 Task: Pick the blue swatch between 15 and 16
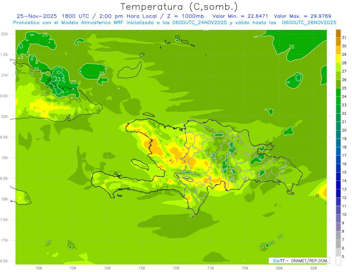338,168
